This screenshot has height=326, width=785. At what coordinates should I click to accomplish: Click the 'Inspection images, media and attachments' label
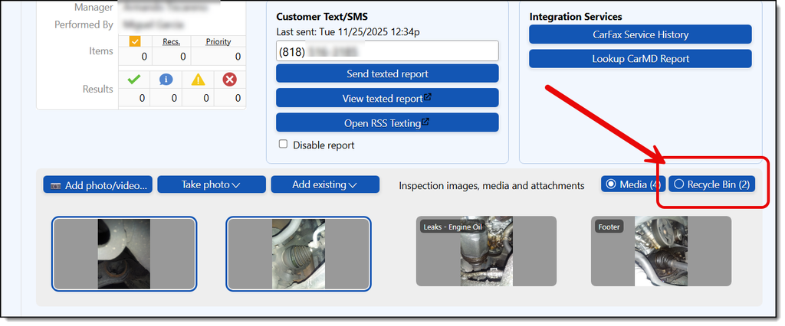[491, 185]
